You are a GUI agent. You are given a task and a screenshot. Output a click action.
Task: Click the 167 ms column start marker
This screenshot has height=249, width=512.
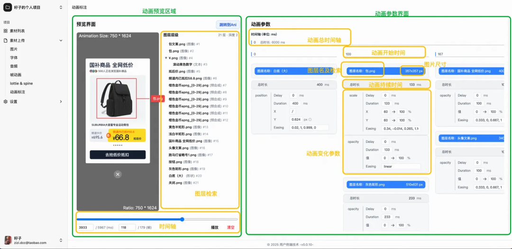440,54
